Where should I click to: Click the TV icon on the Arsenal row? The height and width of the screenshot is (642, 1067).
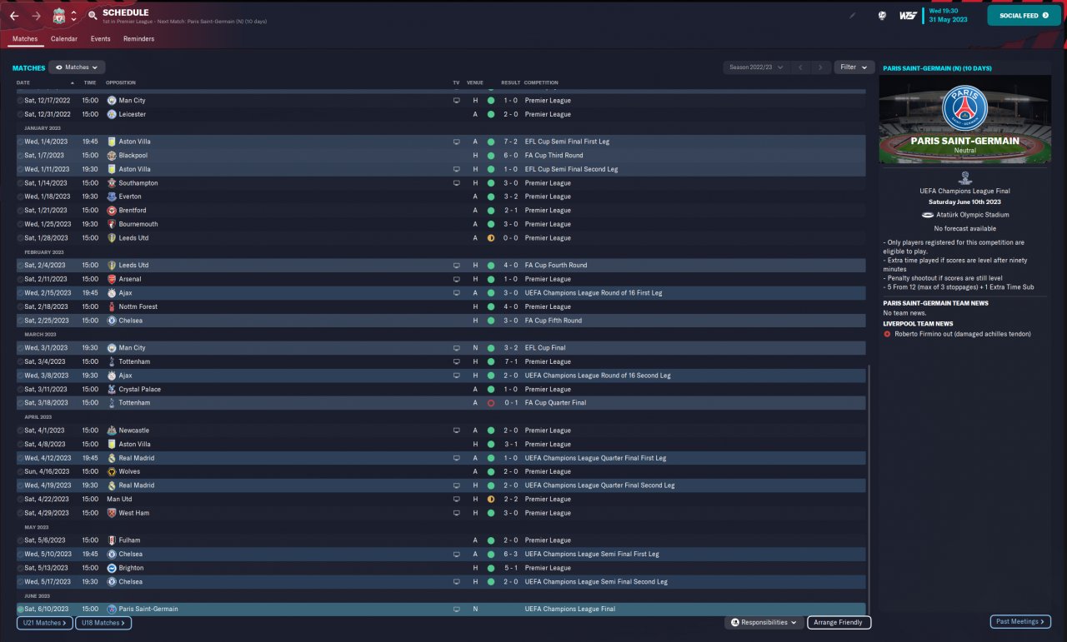coord(456,279)
